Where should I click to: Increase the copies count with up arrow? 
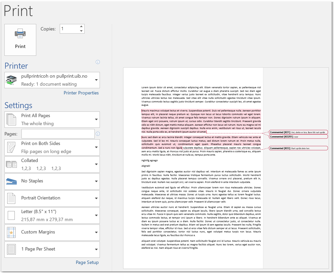[x=81, y=26]
